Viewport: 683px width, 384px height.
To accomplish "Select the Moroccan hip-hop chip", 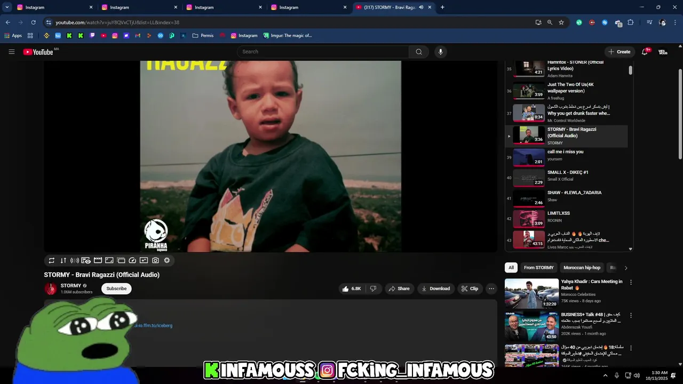I will click(582, 268).
